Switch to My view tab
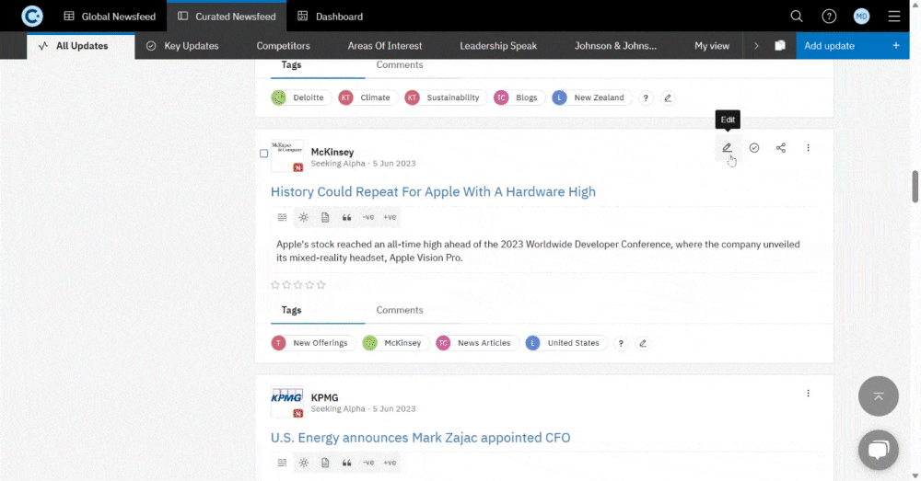This screenshot has width=921, height=481. coord(712,46)
